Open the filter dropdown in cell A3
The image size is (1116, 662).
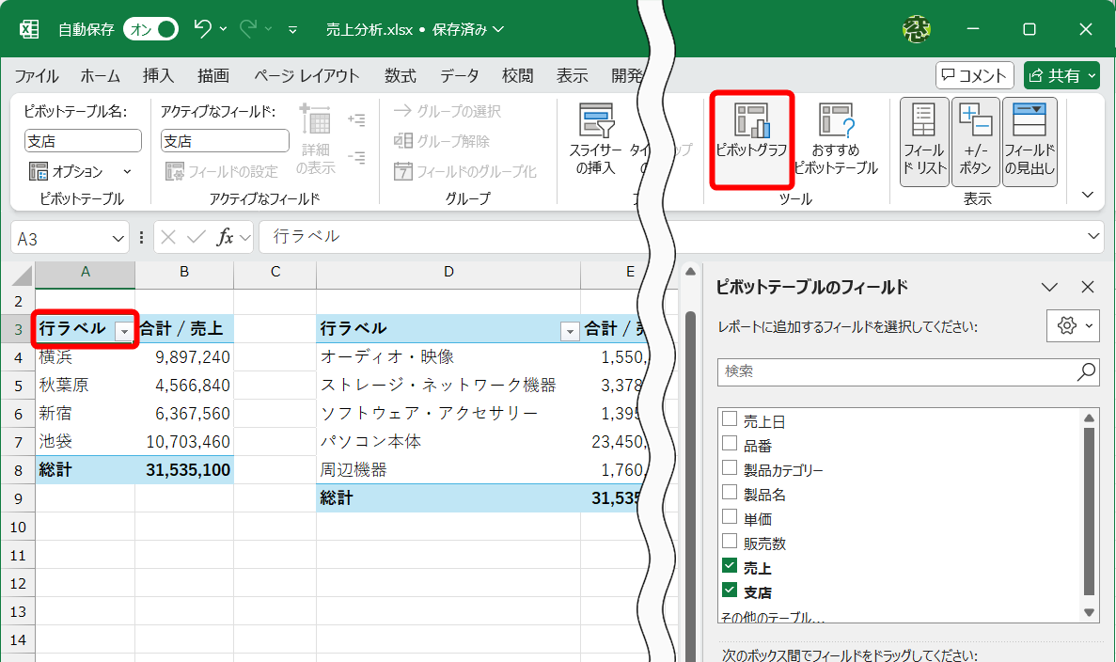(124, 332)
